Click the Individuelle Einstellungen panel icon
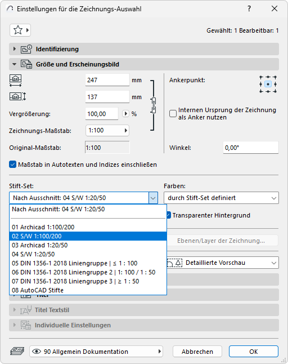 [26, 325]
